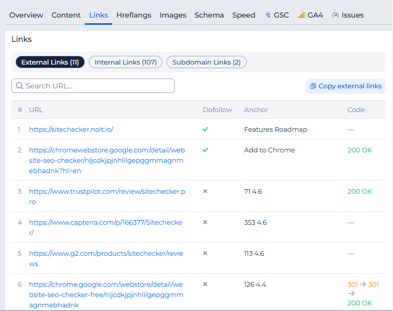Click the nofollow X in capterra row

click(205, 222)
